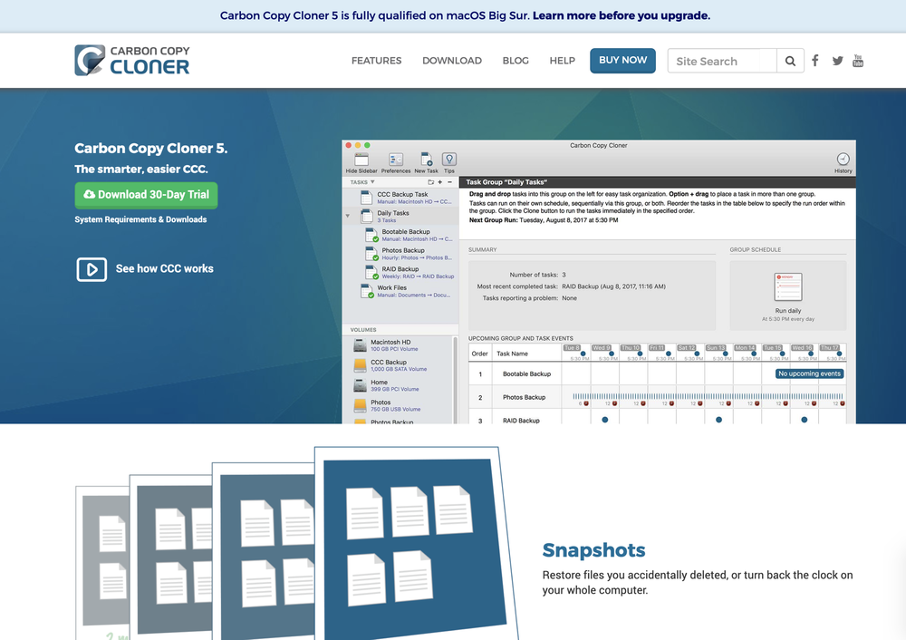Focus the Site Search input field
This screenshot has width=906, height=640.
pos(722,61)
